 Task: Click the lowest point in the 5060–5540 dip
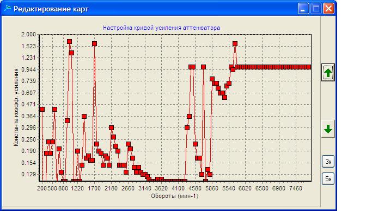[x=225, y=97]
